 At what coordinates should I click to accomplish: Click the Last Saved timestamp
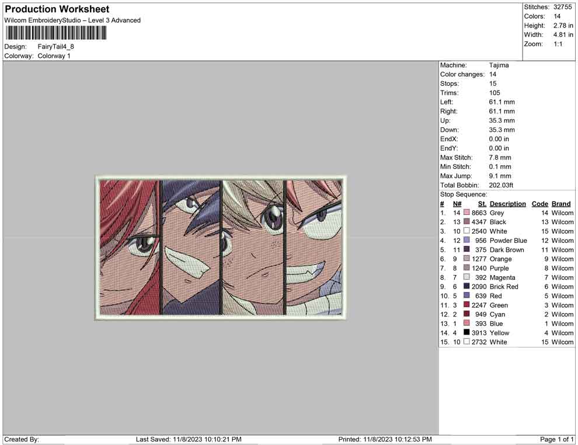189,439
